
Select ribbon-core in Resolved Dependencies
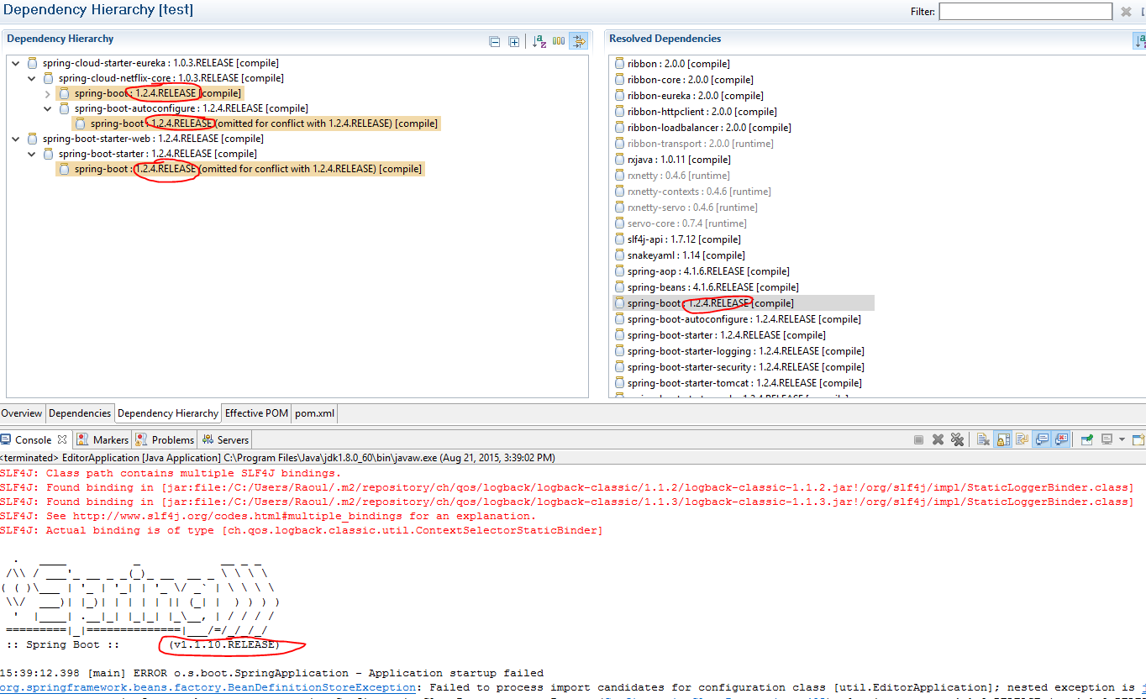click(x=684, y=80)
